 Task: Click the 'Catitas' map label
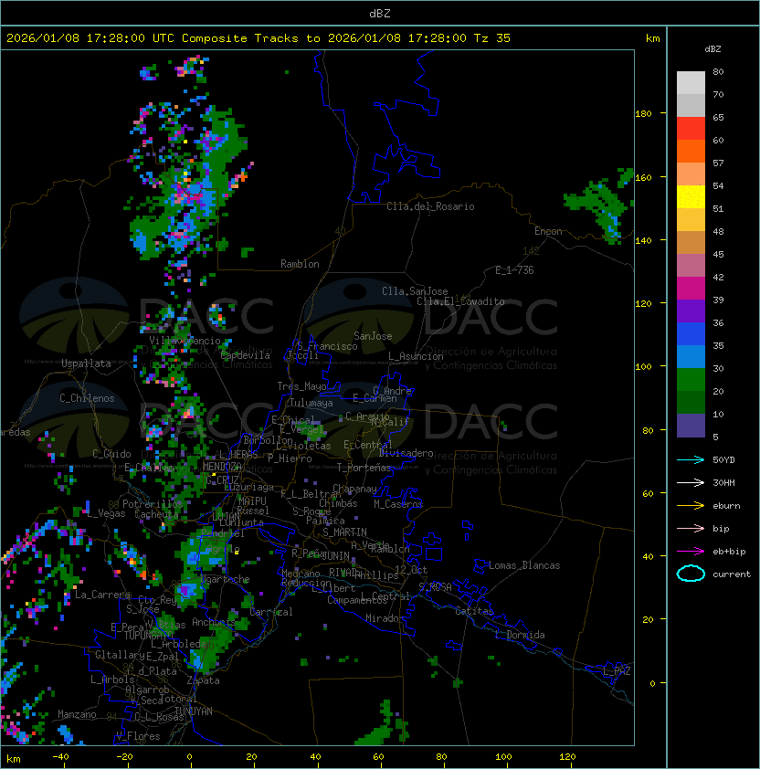474,611
